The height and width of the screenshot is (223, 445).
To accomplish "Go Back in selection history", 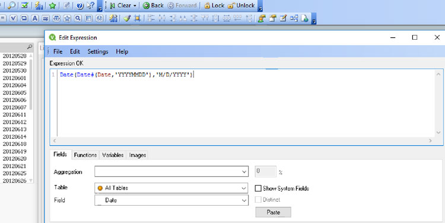I will (153, 5).
